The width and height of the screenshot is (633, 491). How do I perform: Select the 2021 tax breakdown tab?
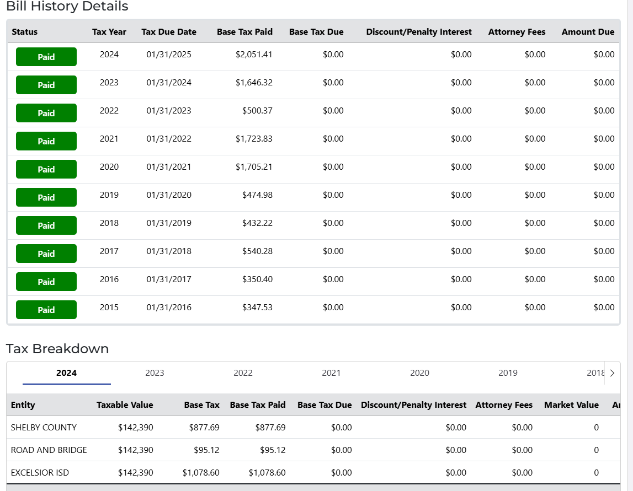click(x=331, y=373)
